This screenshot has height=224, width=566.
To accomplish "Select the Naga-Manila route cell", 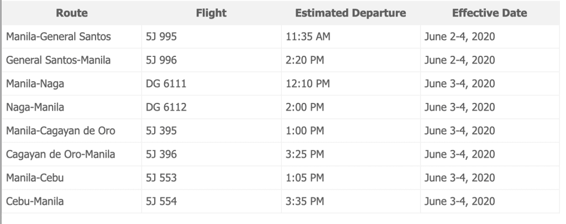I will (34, 107).
